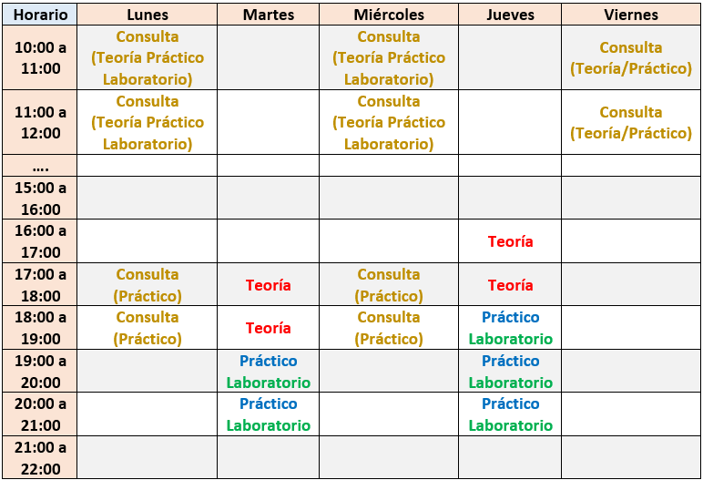Select the 10:00 a 11:00 time cell
This screenshot has height=480, width=703.
pos(40,57)
